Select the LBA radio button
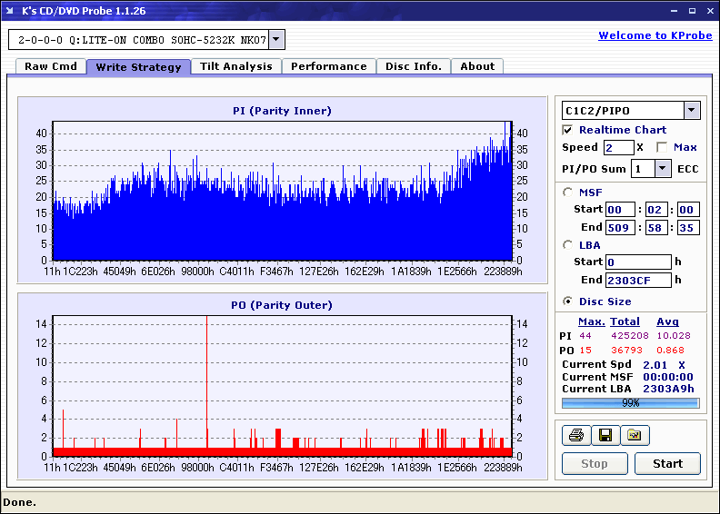The image size is (720, 514). click(568, 244)
